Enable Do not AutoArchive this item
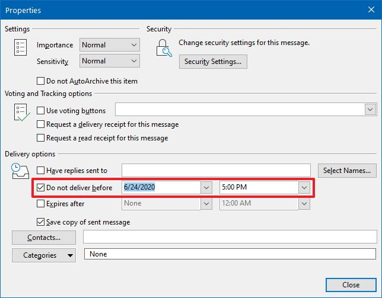The height and width of the screenshot is (298, 382). click(x=41, y=81)
